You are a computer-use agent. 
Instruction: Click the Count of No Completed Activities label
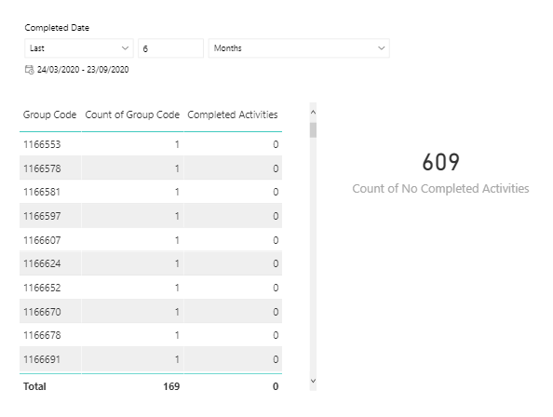pos(440,189)
